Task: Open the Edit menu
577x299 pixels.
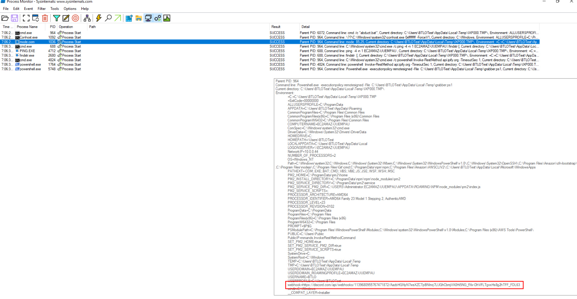Action: tap(16, 9)
